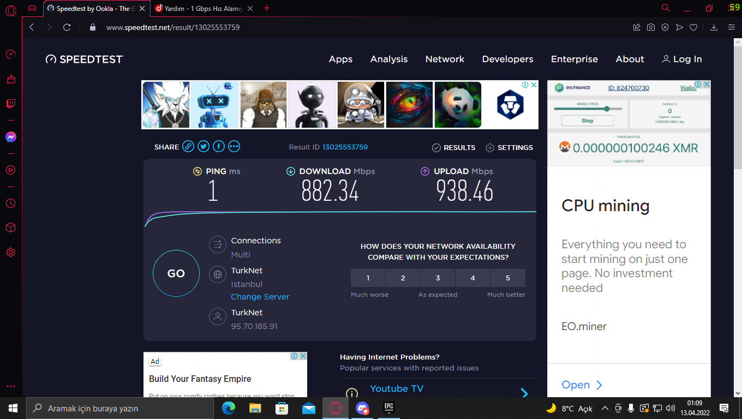Go to Speedtest home logo

click(x=85, y=59)
